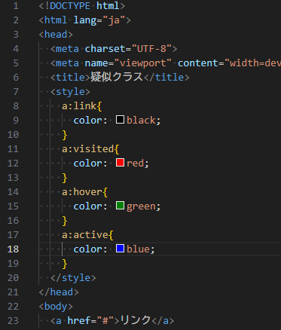Click the blue value text

[138, 249]
